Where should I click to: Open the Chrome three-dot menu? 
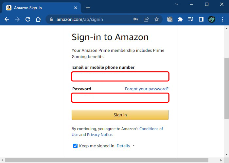pos(222,19)
